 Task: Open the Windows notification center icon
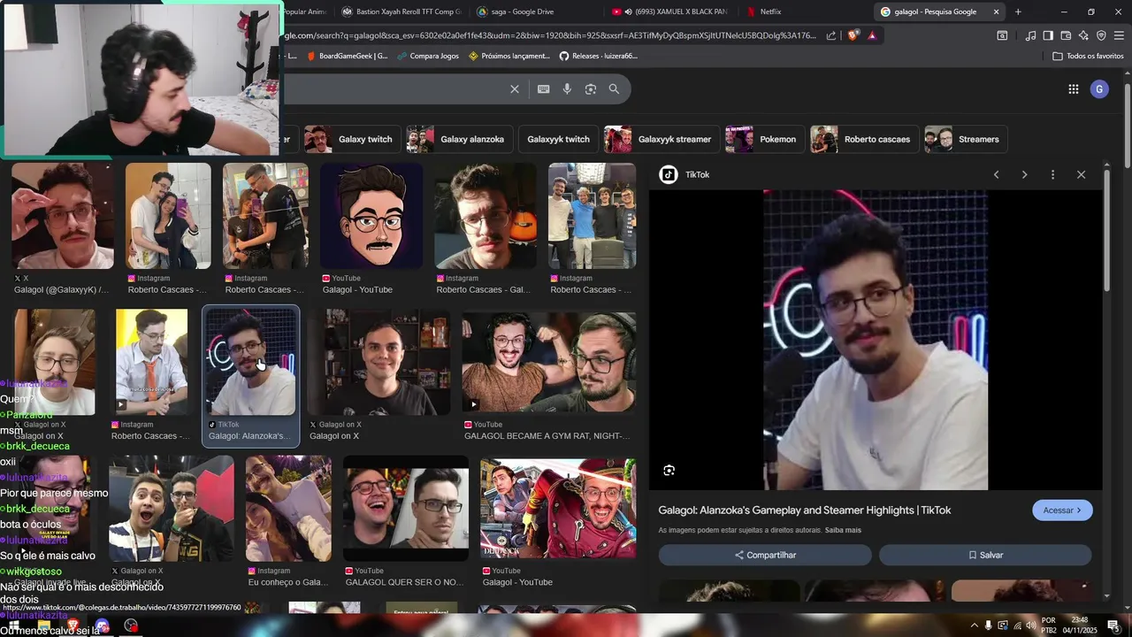1113,626
